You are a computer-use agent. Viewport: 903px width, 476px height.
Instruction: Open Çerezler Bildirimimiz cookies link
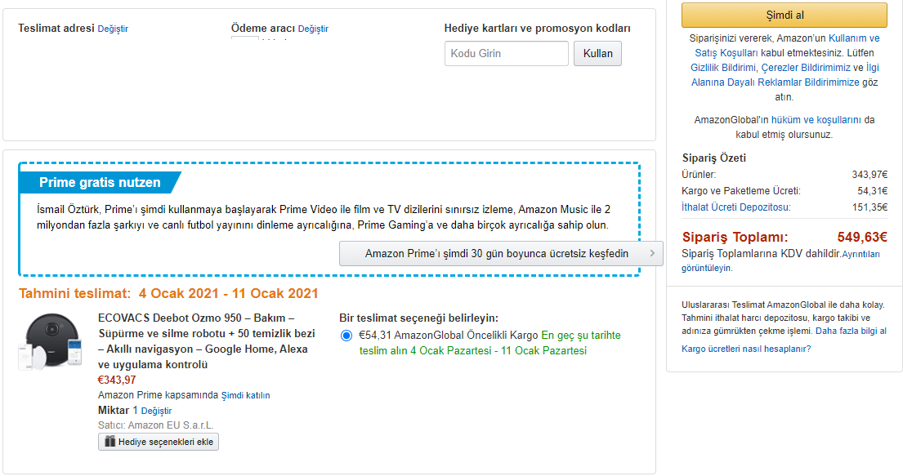[x=806, y=67]
